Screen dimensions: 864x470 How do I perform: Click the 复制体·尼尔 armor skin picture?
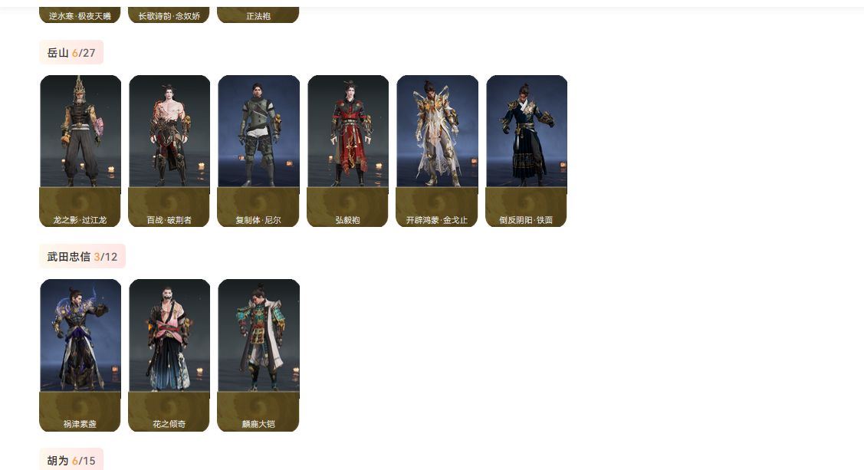259,131
